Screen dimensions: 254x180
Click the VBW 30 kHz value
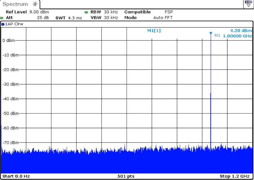tap(111, 18)
